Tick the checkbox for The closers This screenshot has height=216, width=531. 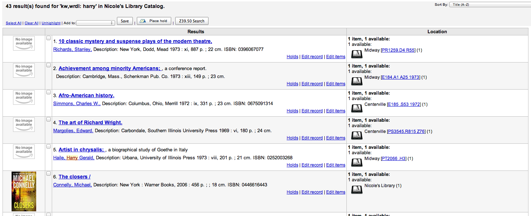(x=49, y=173)
